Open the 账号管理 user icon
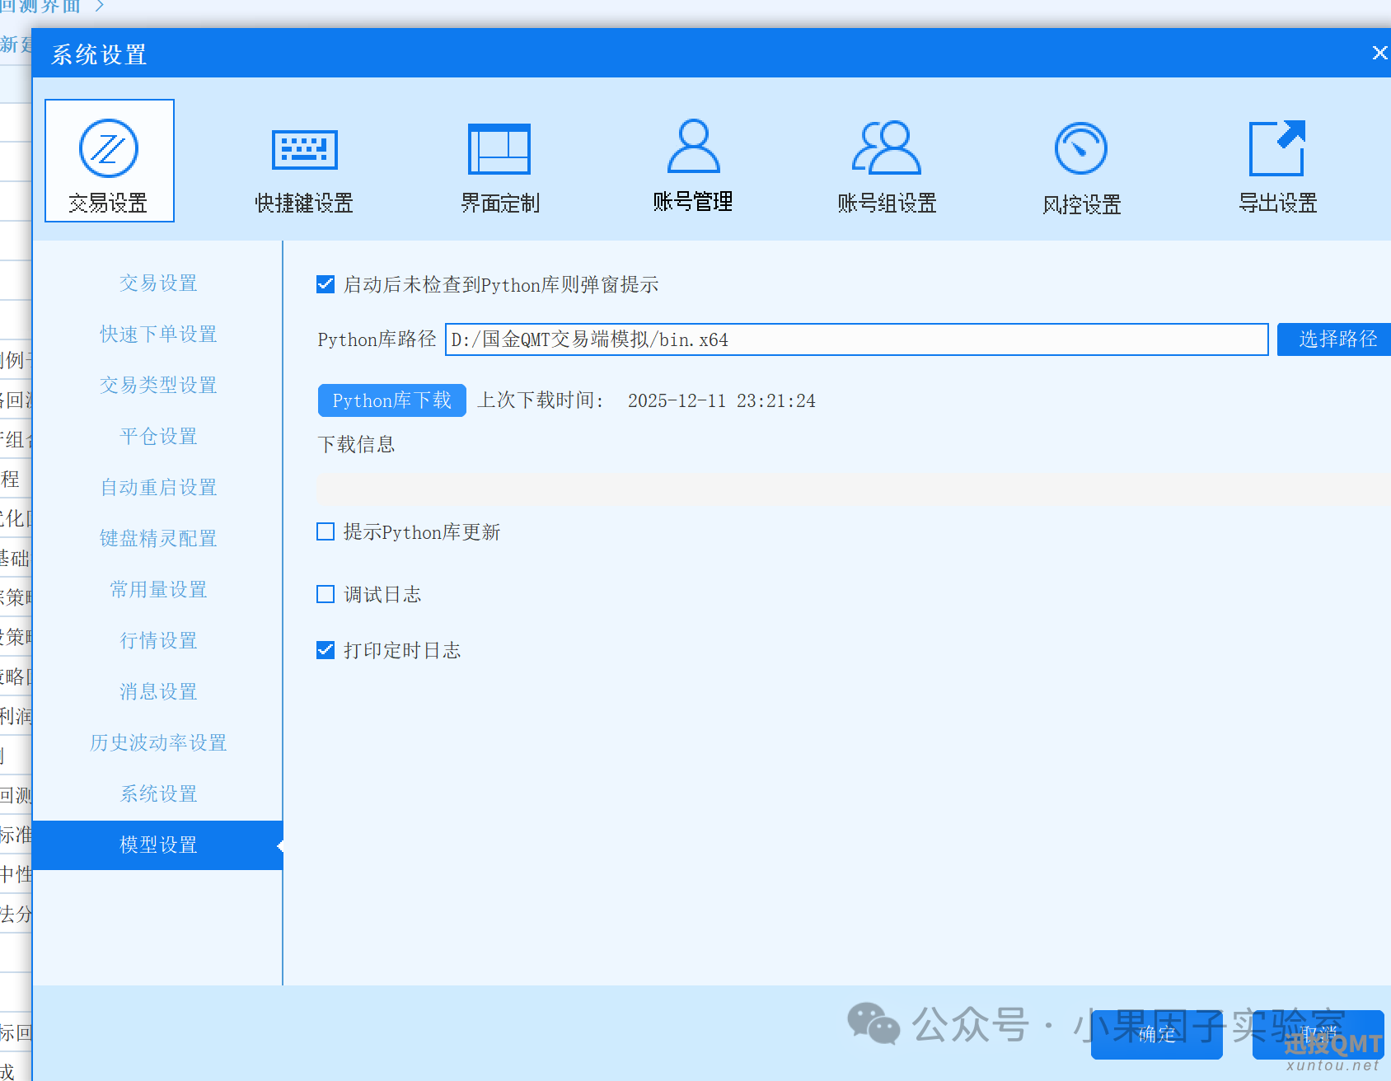The height and width of the screenshot is (1081, 1391). 693,163
